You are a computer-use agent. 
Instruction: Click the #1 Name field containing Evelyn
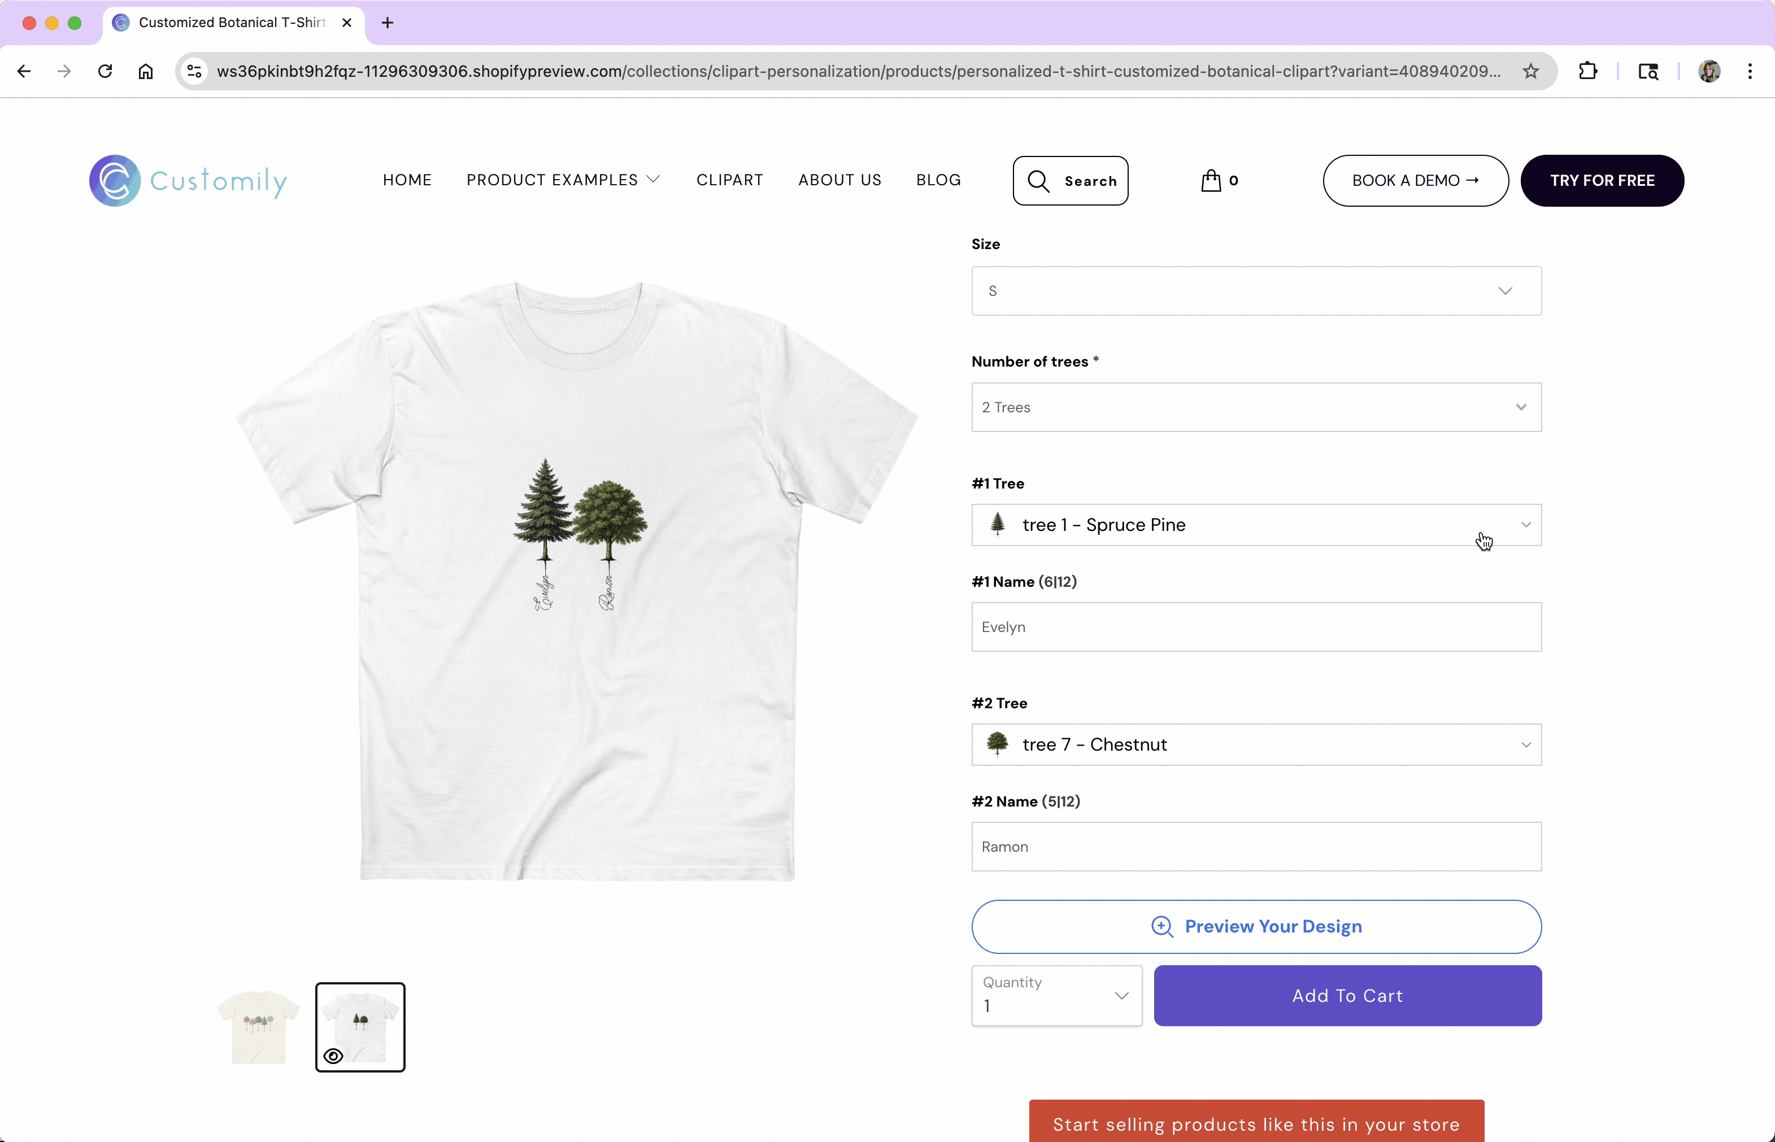(x=1256, y=626)
